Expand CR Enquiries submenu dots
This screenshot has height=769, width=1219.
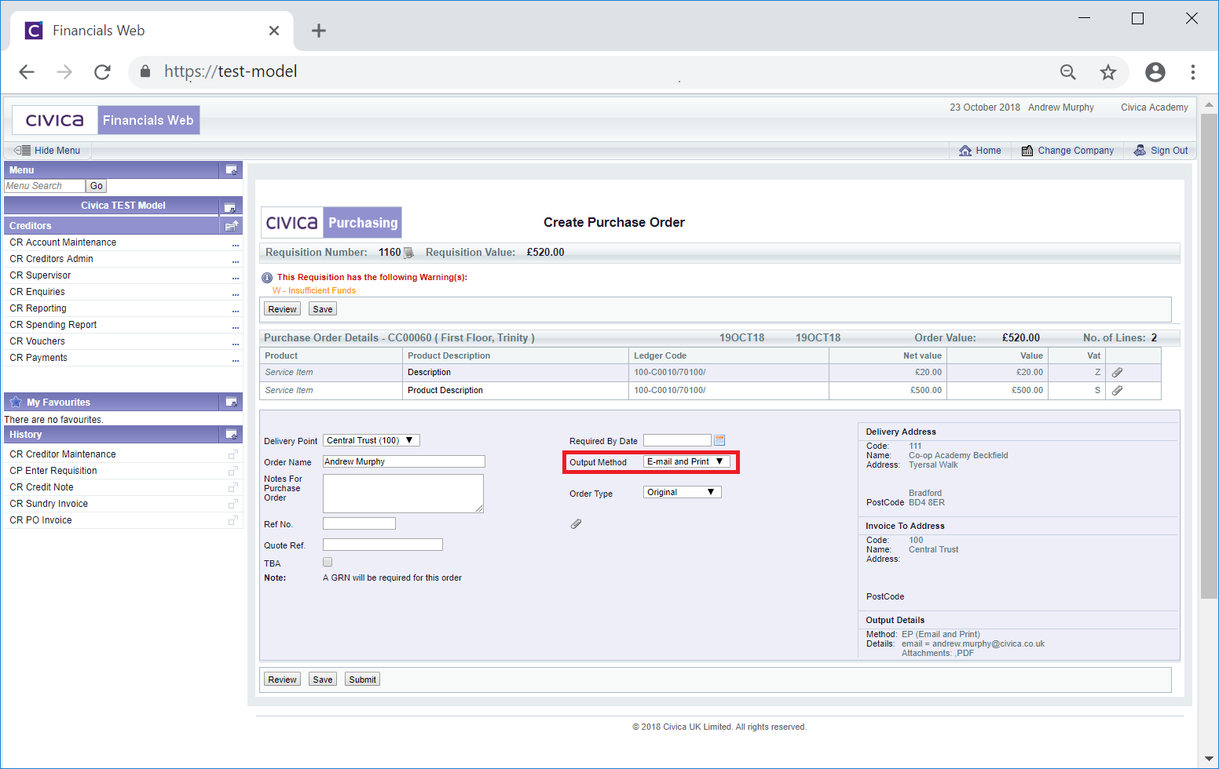(235, 294)
